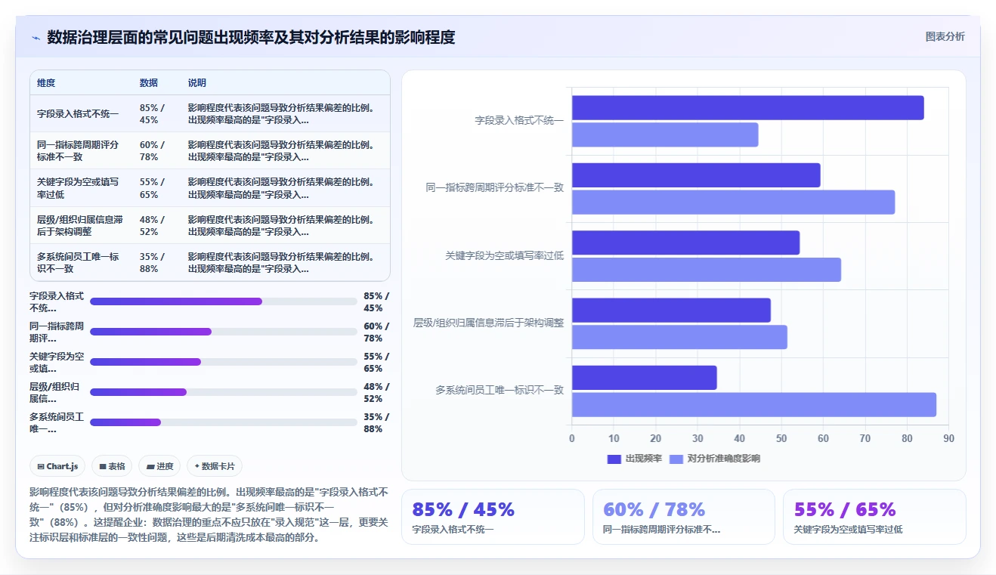Click the 对分析准确度影响 bar for 层级/组织归属信息滞后于架构调整
Screen dimensions: 996x575
pyautogui.click(x=679, y=337)
